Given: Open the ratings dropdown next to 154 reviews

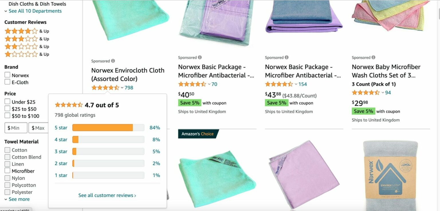Looking at the screenshot, I should pos(297,84).
